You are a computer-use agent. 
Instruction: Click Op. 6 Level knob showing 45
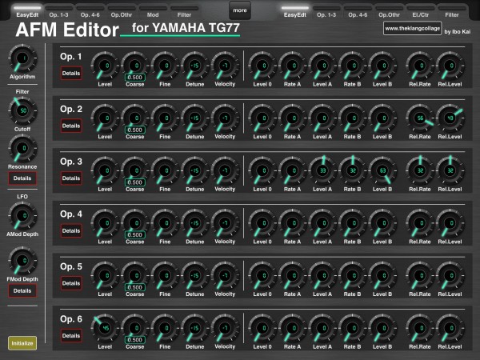click(x=105, y=328)
